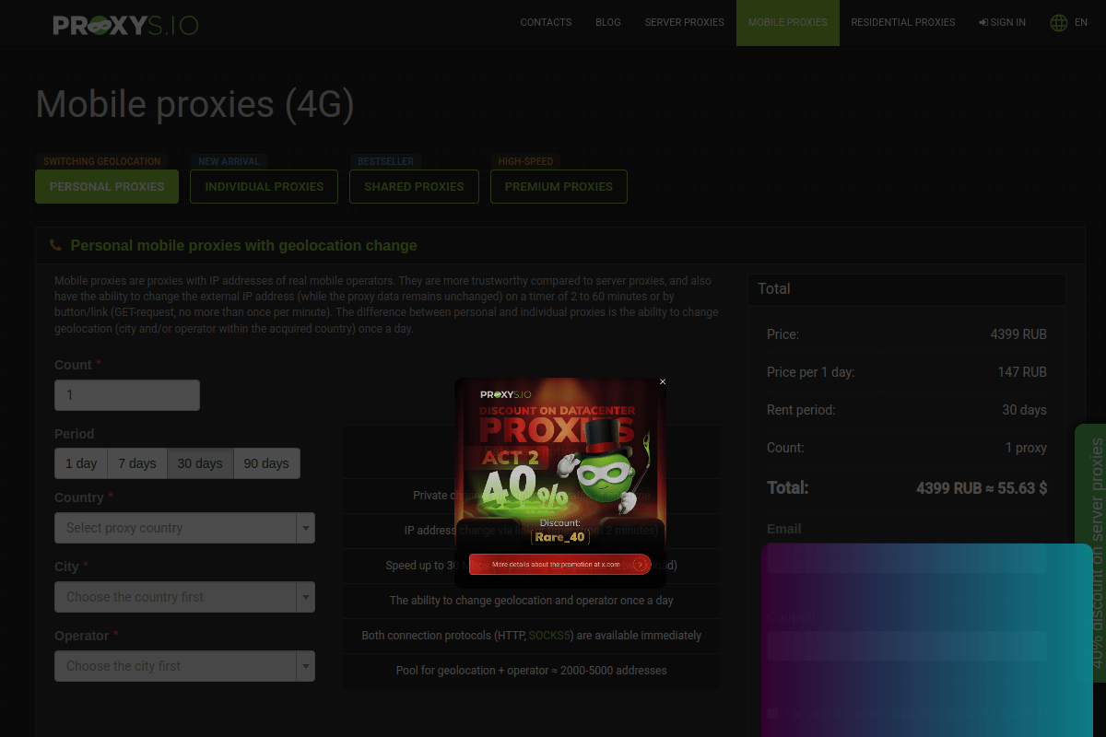Image resolution: width=1106 pixels, height=737 pixels.
Task: Click the total 4399 RUB ≈ 55.63 $
Action: pos(982,488)
